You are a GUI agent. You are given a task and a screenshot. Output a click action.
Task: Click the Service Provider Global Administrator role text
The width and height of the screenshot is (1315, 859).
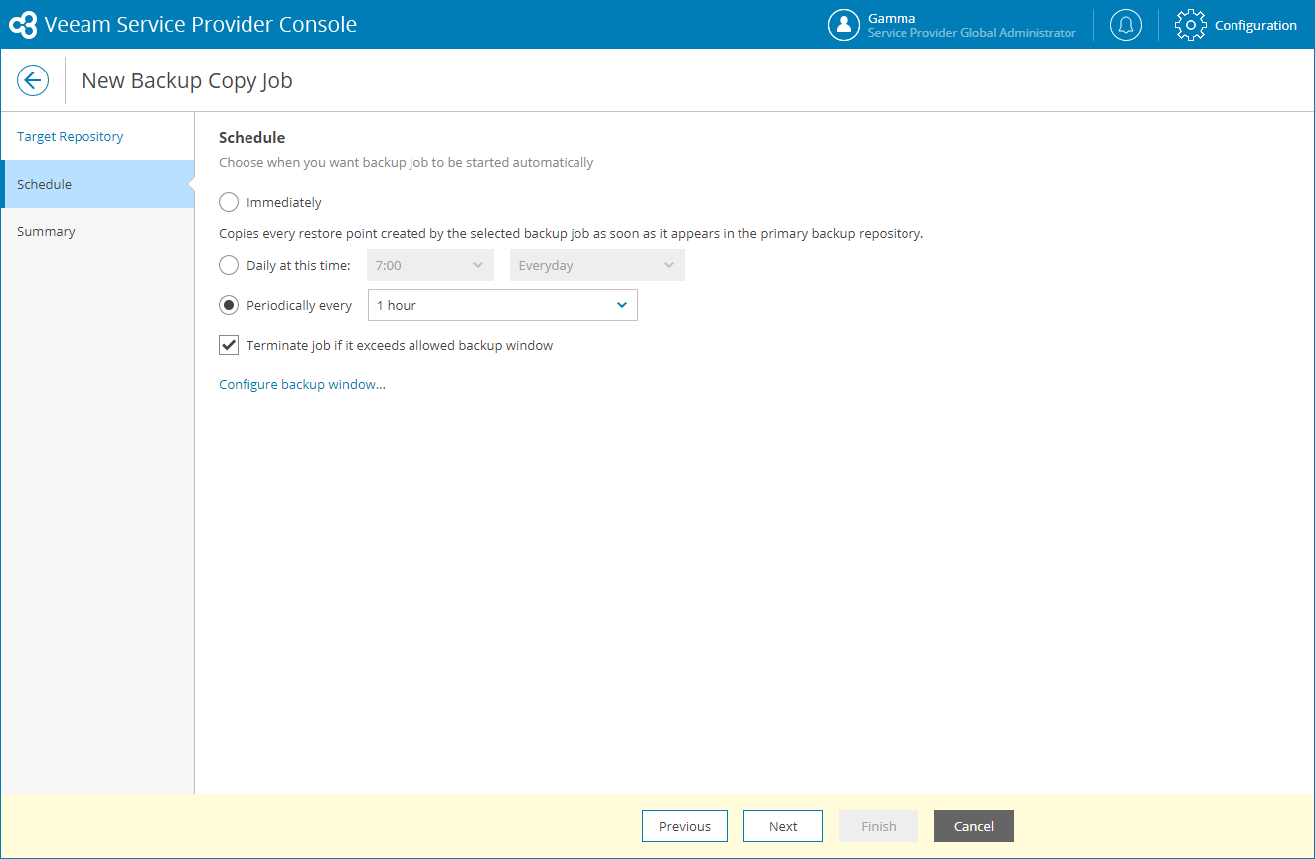pyautogui.click(x=972, y=33)
